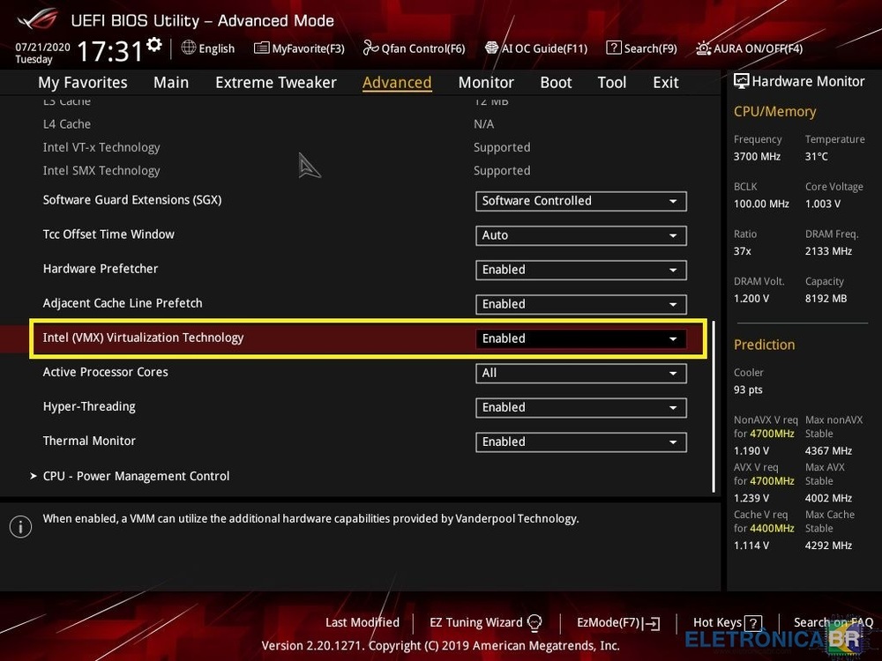Click Last Modified in the footer

pos(362,622)
